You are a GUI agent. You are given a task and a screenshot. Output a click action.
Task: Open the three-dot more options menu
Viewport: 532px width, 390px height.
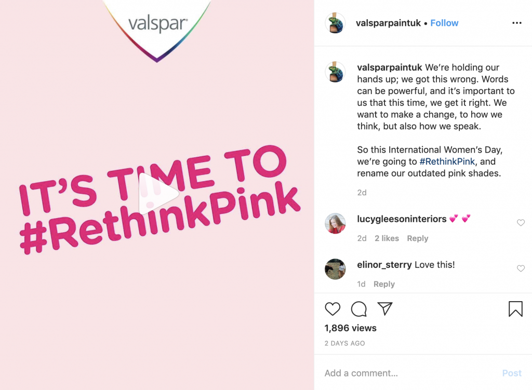[x=516, y=23]
